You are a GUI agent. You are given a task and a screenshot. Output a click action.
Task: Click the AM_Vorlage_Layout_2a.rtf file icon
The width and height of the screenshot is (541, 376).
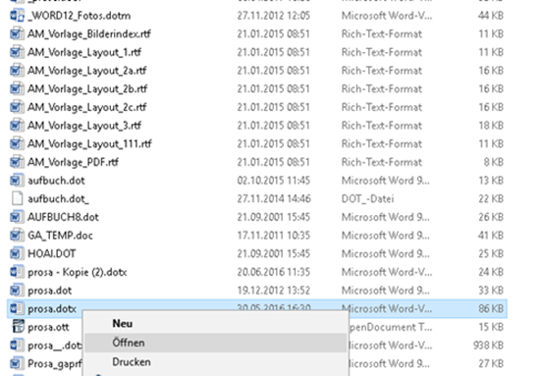tap(18, 71)
